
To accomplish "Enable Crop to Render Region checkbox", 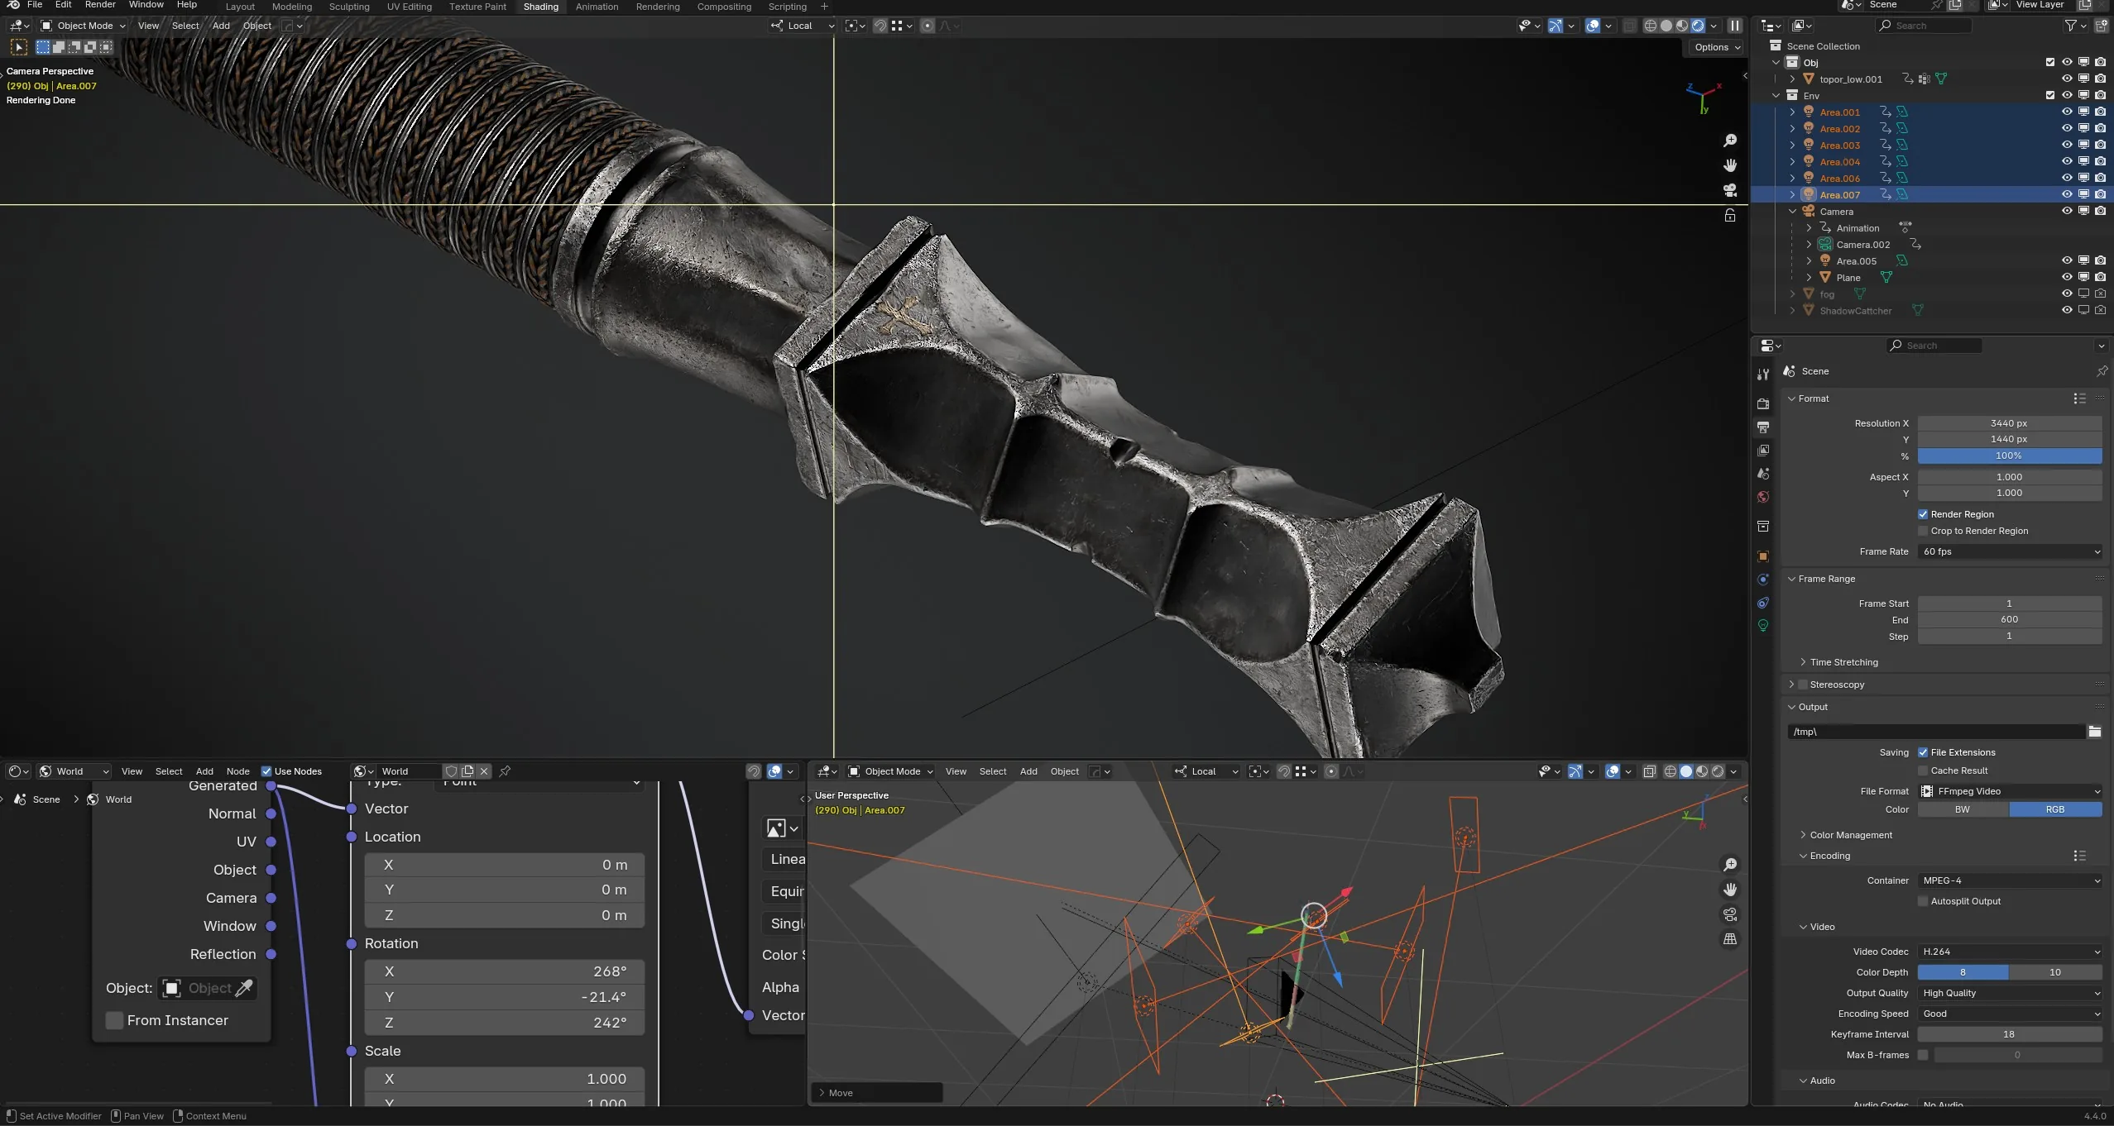I will pos(1923,531).
